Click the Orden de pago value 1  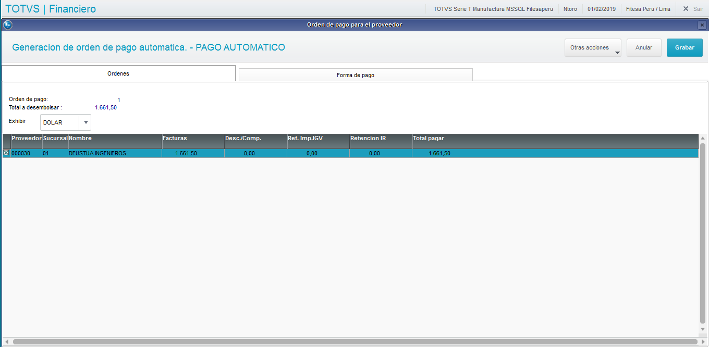pos(119,100)
